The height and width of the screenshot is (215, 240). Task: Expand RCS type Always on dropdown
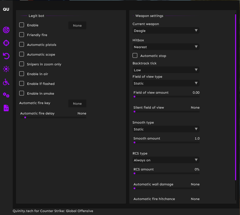point(166,160)
